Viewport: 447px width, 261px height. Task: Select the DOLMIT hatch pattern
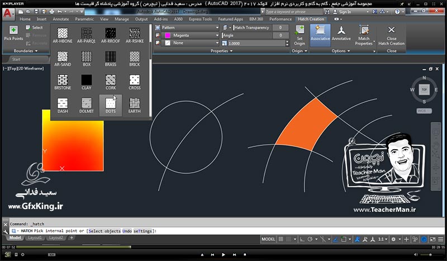coord(87,105)
